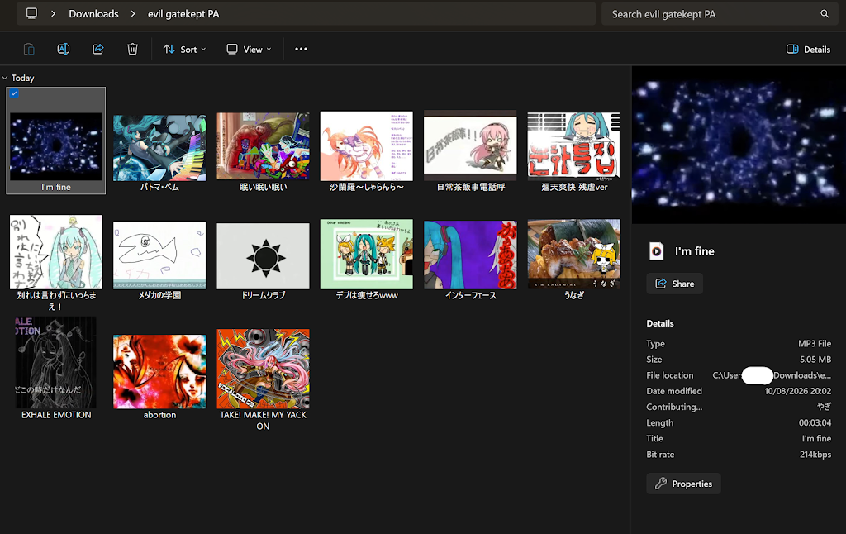Open the Sort dropdown
846x534 pixels.
click(x=184, y=49)
